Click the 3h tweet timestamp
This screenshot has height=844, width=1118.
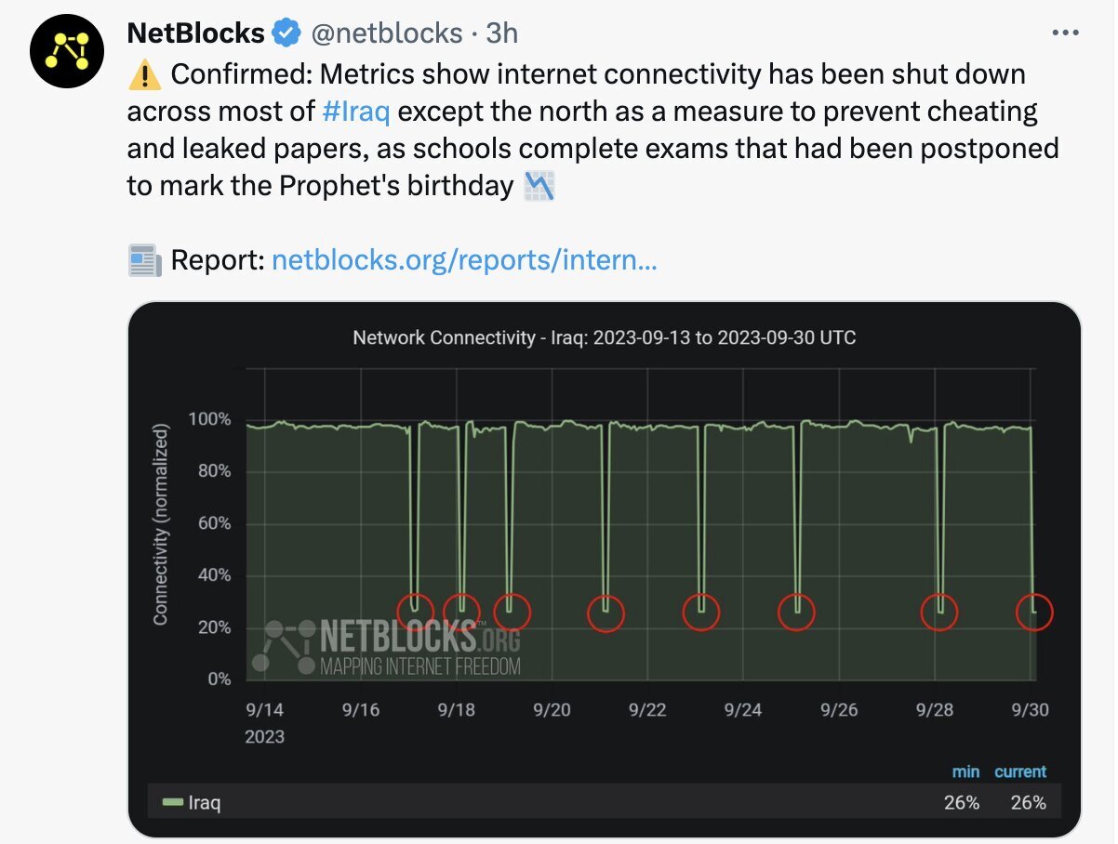[502, 33]
